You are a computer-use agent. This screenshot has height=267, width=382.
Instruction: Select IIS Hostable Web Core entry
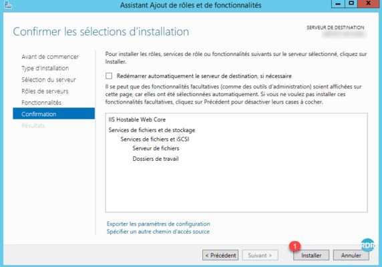(137, 119)
